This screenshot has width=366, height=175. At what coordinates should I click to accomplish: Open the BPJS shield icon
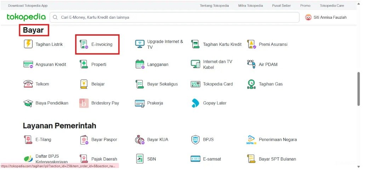pyautogui.click(x=195, y=140)
